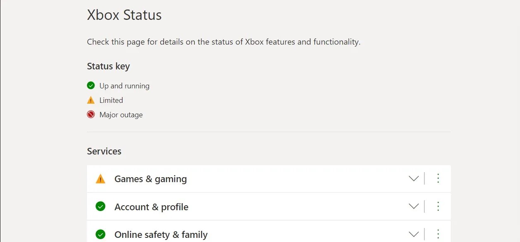The image size is (520, 242).
Task: Click the Up and running status key icon
Action: coord(91,85)
